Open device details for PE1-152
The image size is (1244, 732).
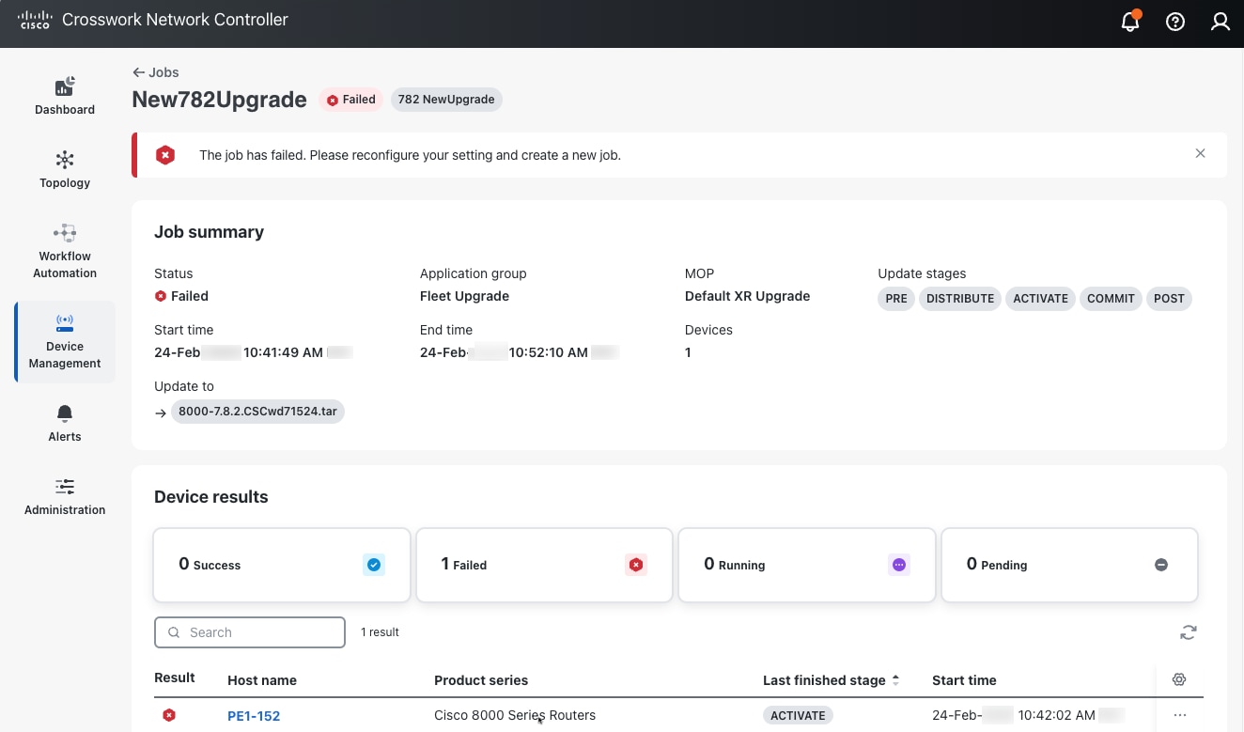(x=254, y=715)
